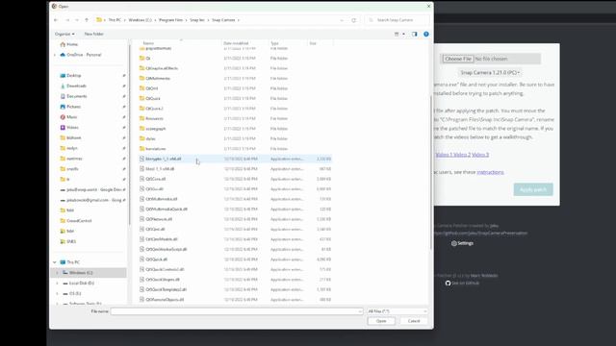Select the QtMultimedia folder

pos(158,78)
